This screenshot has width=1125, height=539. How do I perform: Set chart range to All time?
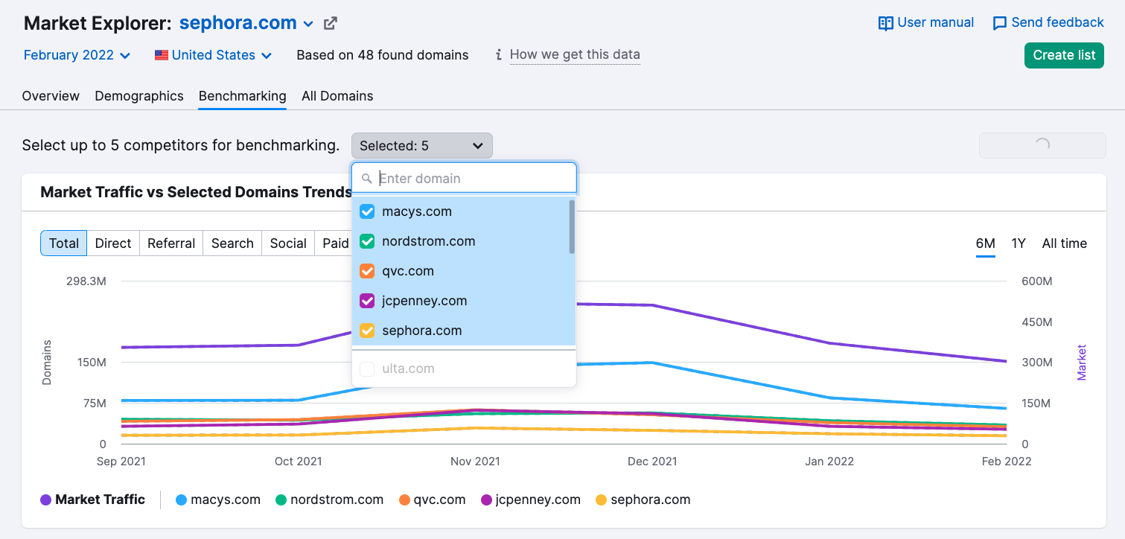pyautogui.click(x=1065, y=243)
